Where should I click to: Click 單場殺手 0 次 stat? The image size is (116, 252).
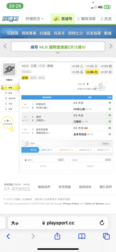tap(103, 150)
